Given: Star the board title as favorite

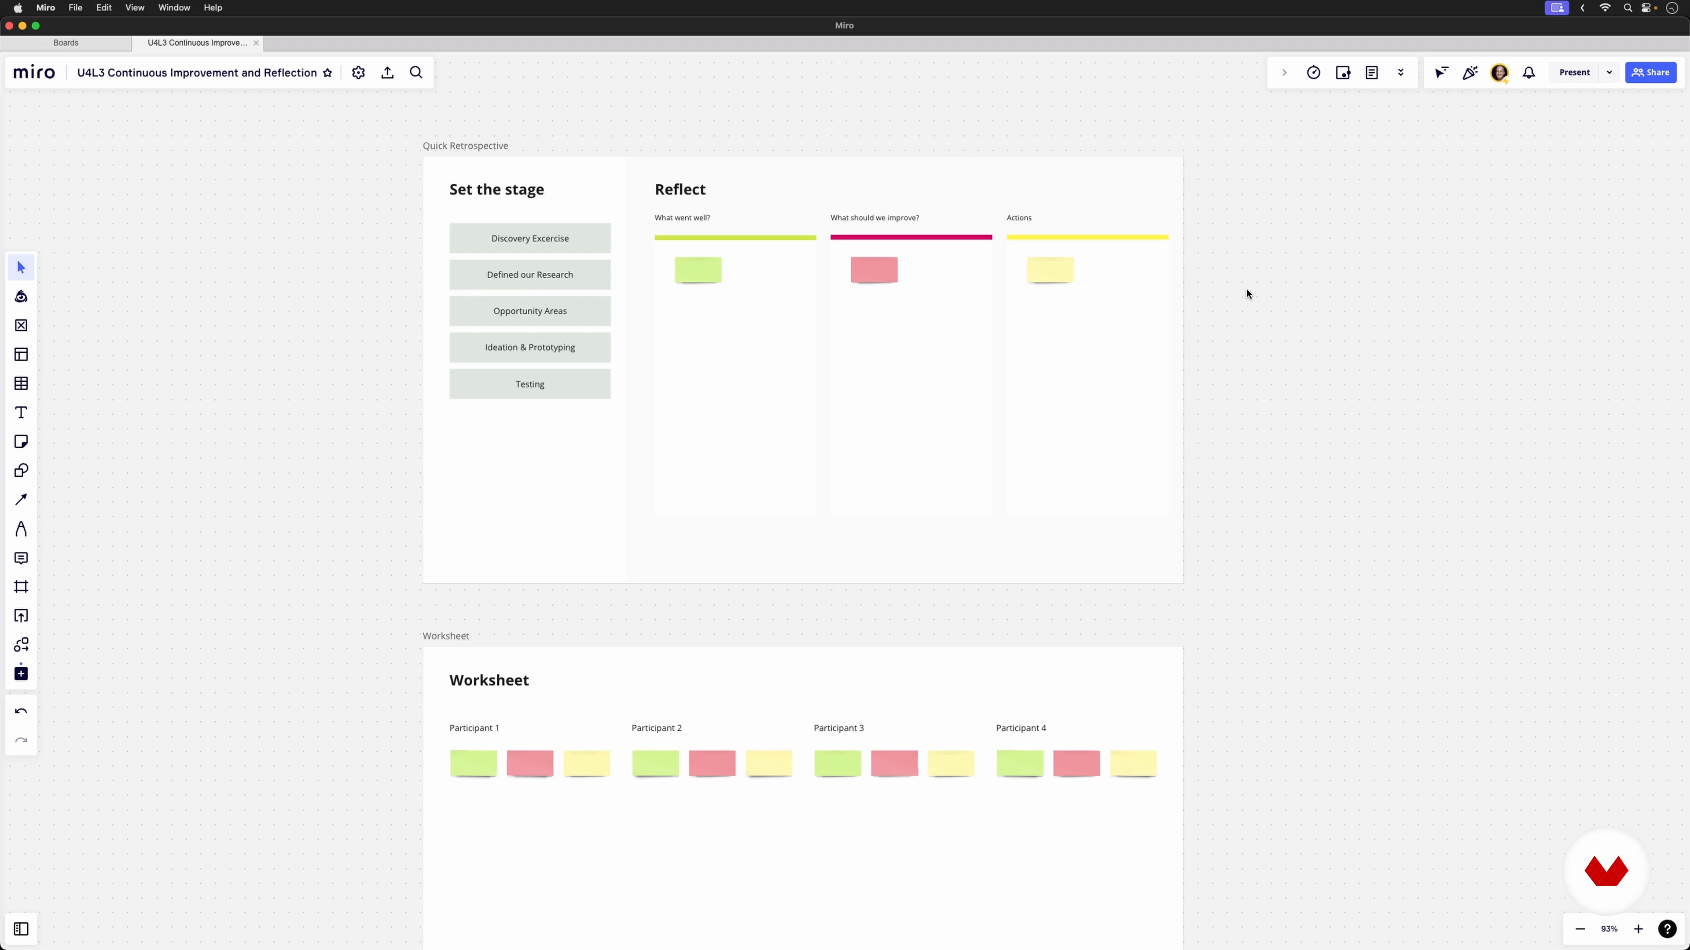Looking at the screenshot, I should pos(327,73).
